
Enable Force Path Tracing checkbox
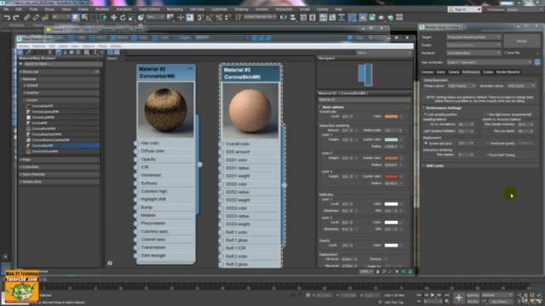487,155
